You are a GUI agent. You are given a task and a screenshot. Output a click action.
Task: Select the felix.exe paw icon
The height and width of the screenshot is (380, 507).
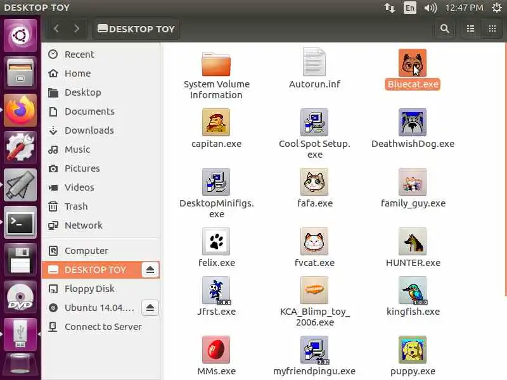coord(216,241)
